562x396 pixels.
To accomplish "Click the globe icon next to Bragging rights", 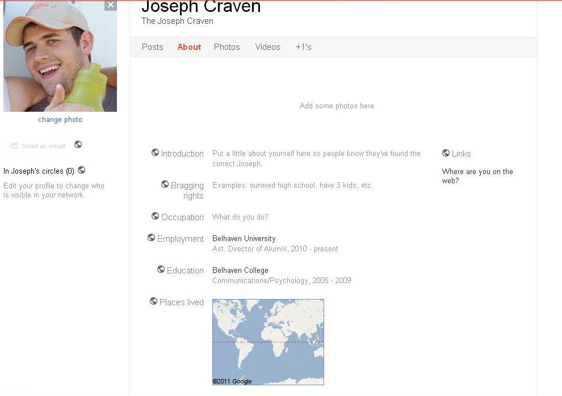I will point(165,184).
